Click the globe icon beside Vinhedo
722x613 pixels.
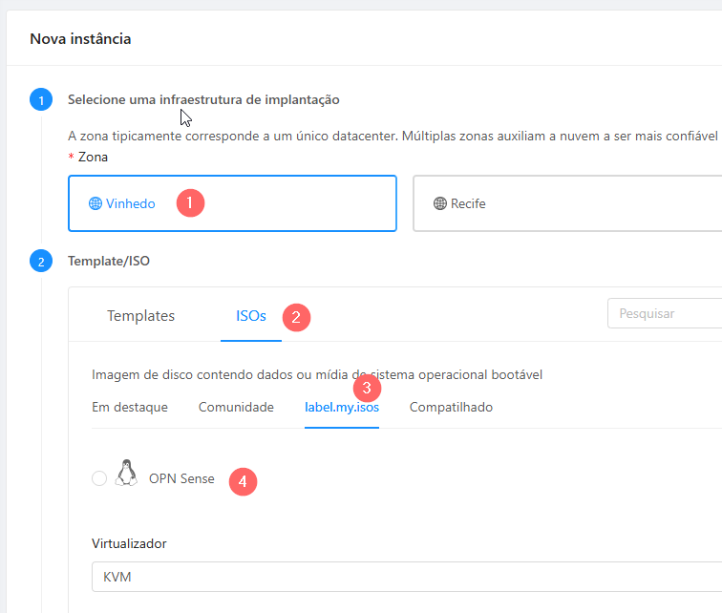tap(96, 203)
